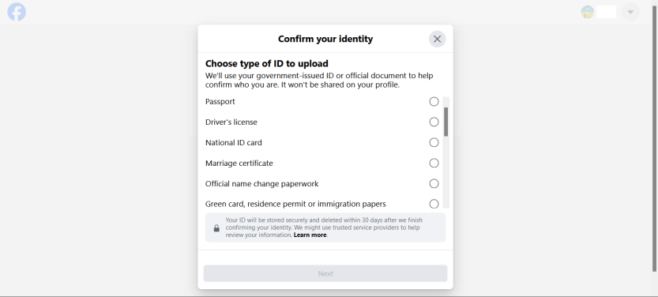Select Official name change paperwork radio button
658x297 pixels.
434,184
